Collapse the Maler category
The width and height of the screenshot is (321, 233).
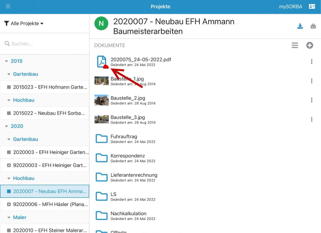point(9,218)
